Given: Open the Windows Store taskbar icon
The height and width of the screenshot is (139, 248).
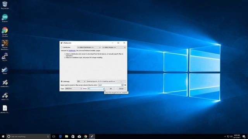Looking at the screenshot, I should (73, 136).
